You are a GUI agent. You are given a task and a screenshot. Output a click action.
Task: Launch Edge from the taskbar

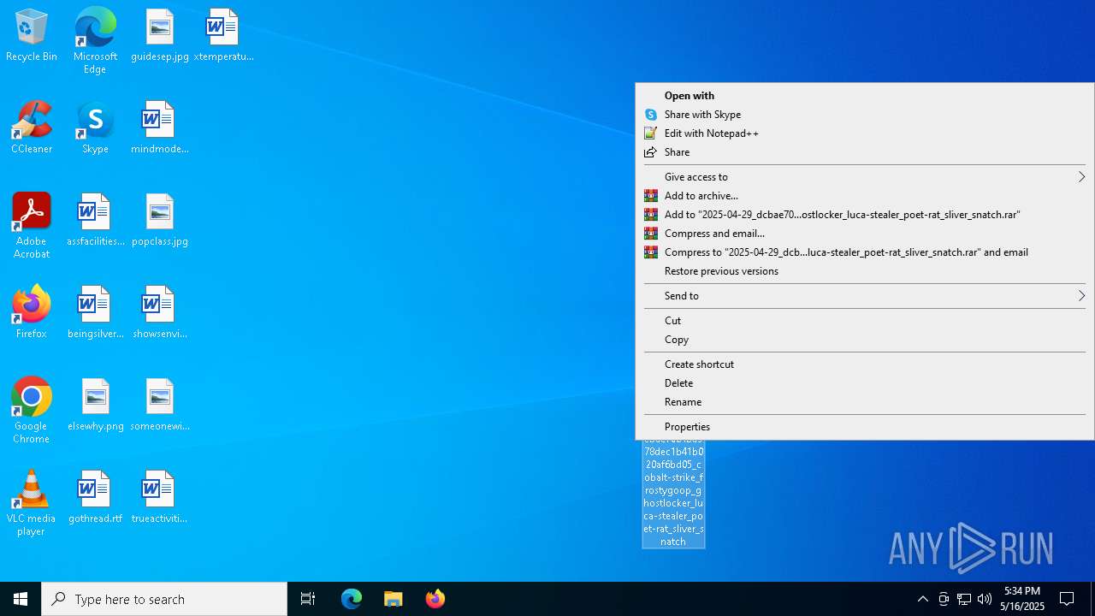[352, 599]
